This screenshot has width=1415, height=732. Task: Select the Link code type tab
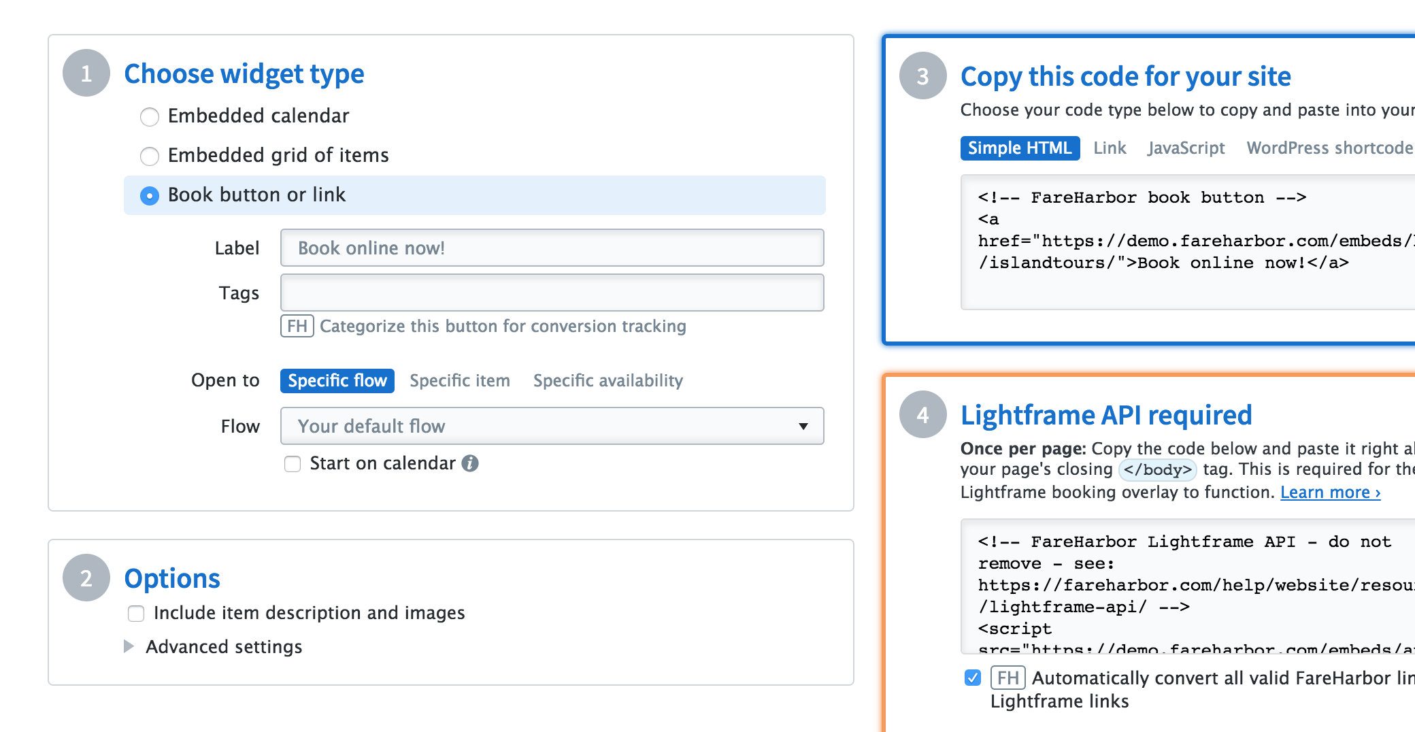(1110, 148)
